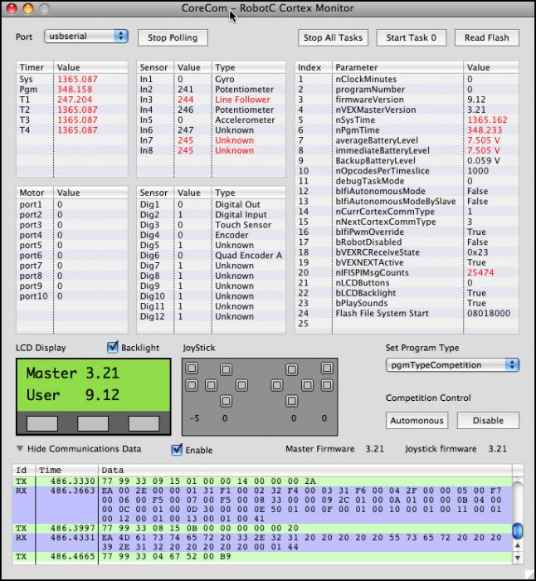Click the log scrollbar down arrow
The height and width of the screenshot is (581, 536).
(518, 557)
